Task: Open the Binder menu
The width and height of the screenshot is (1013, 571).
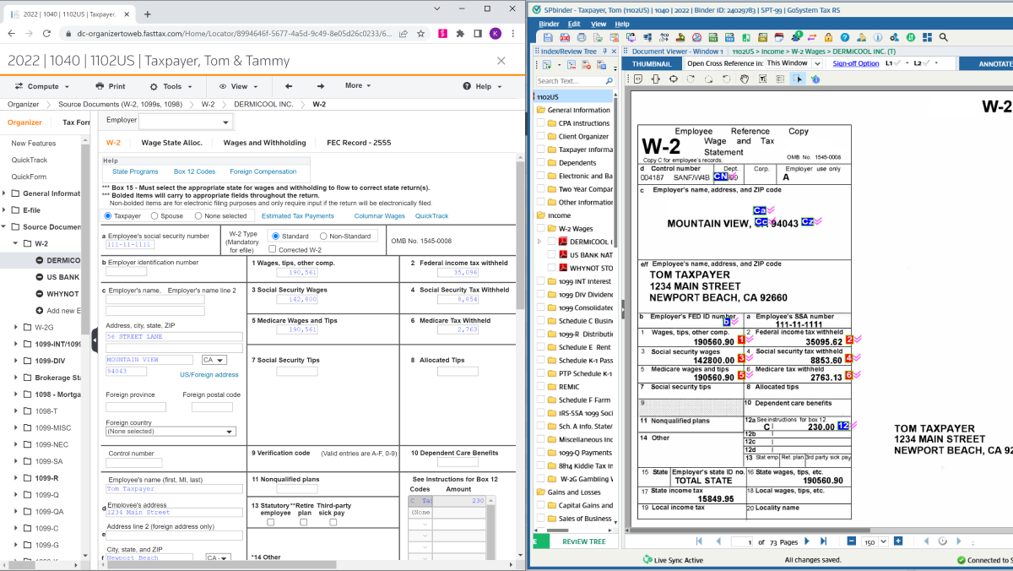Action: point(549,24)
